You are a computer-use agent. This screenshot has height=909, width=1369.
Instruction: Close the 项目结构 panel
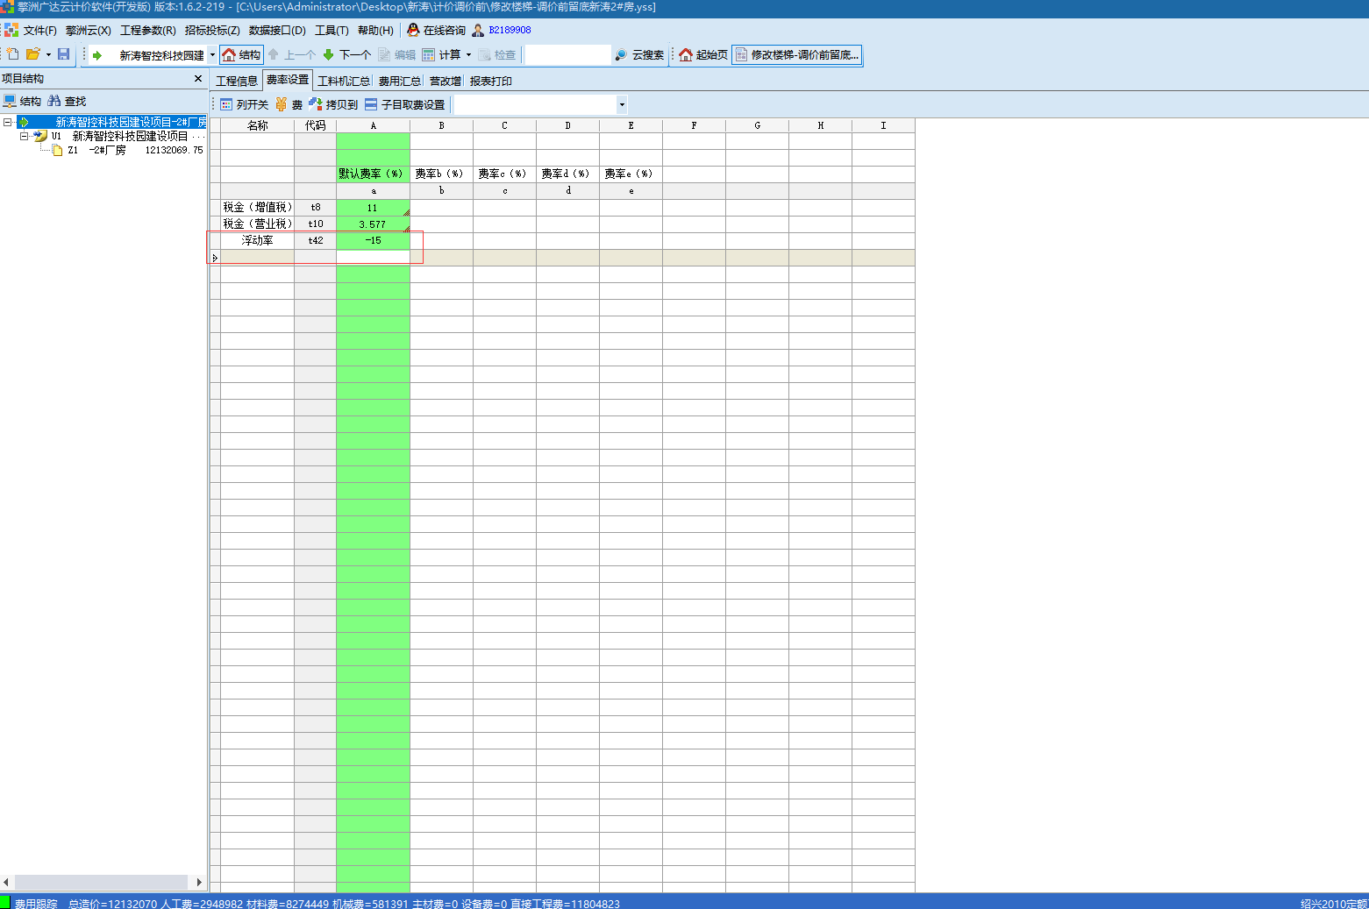coord(198,79)
